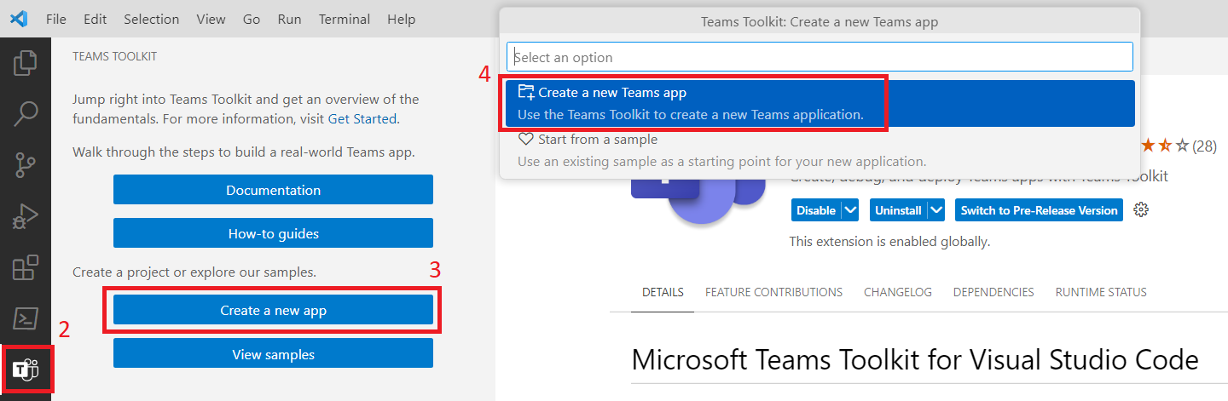1228x401 pixels.
Task: Open the Search view icon
Action: click(x=26, y=112)
